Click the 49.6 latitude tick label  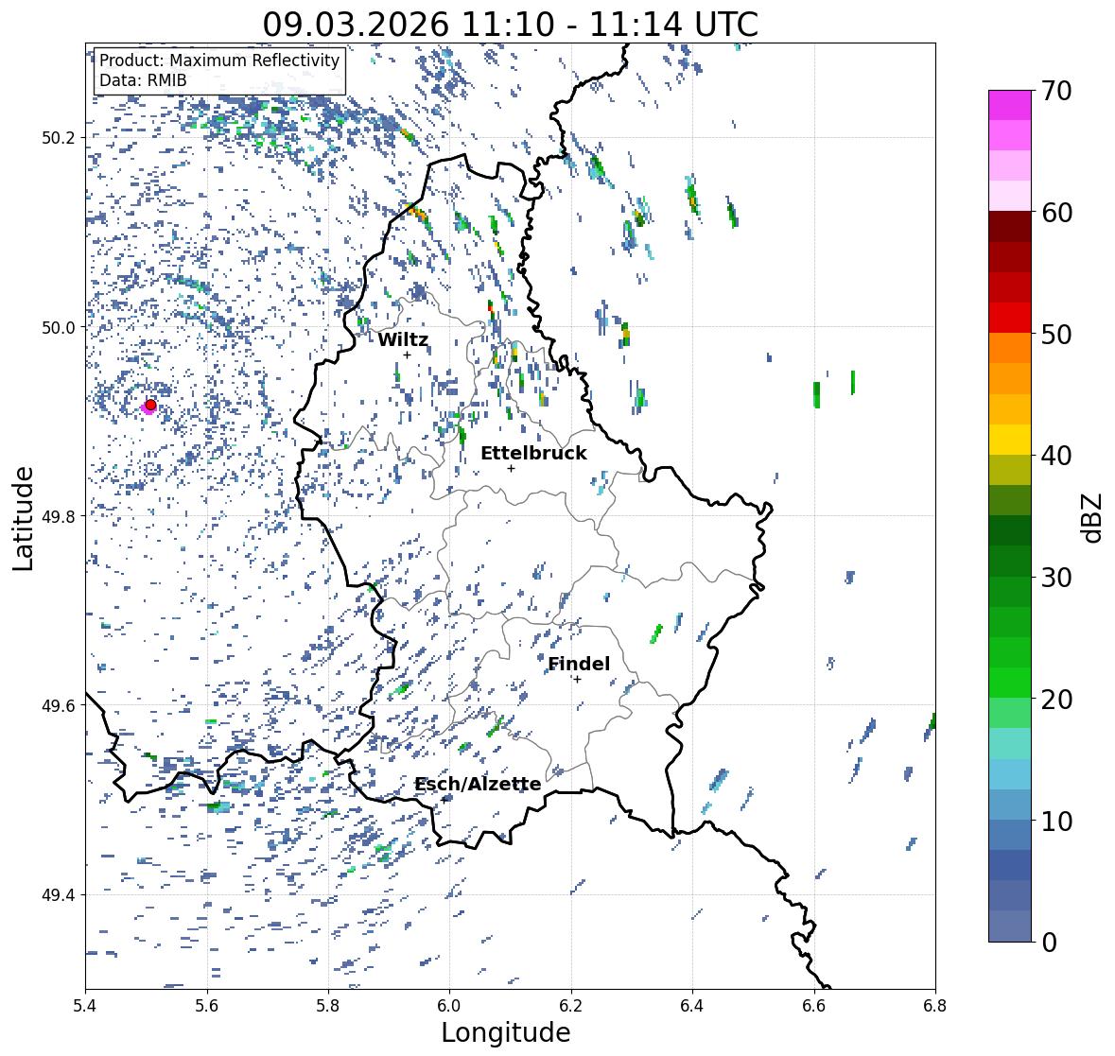pos(59,705)
